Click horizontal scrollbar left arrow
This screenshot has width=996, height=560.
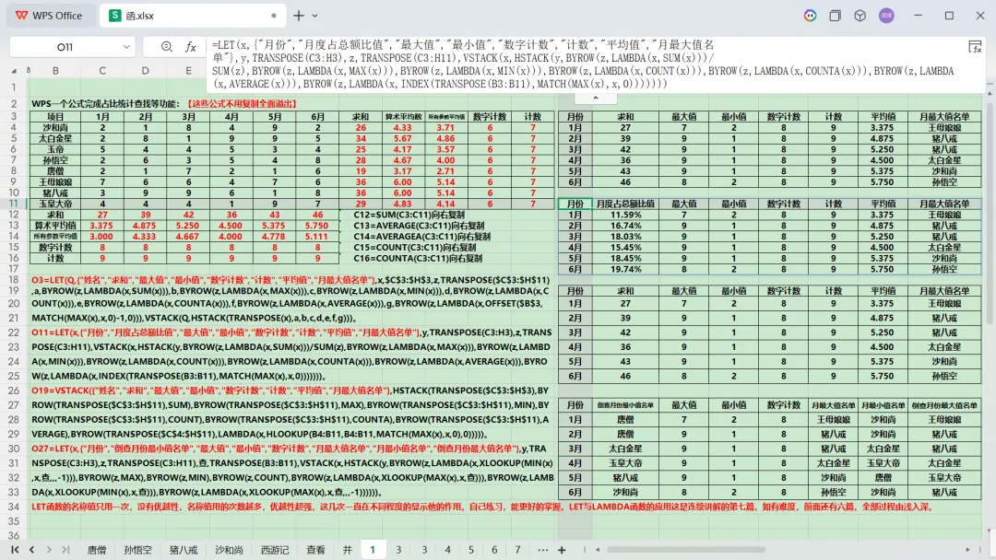598,550
